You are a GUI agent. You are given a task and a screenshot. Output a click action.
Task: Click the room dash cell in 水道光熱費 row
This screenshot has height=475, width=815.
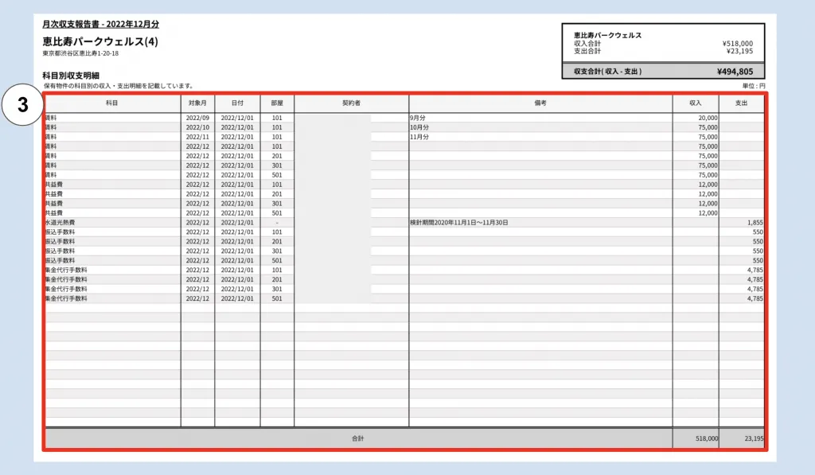point(277,223)
